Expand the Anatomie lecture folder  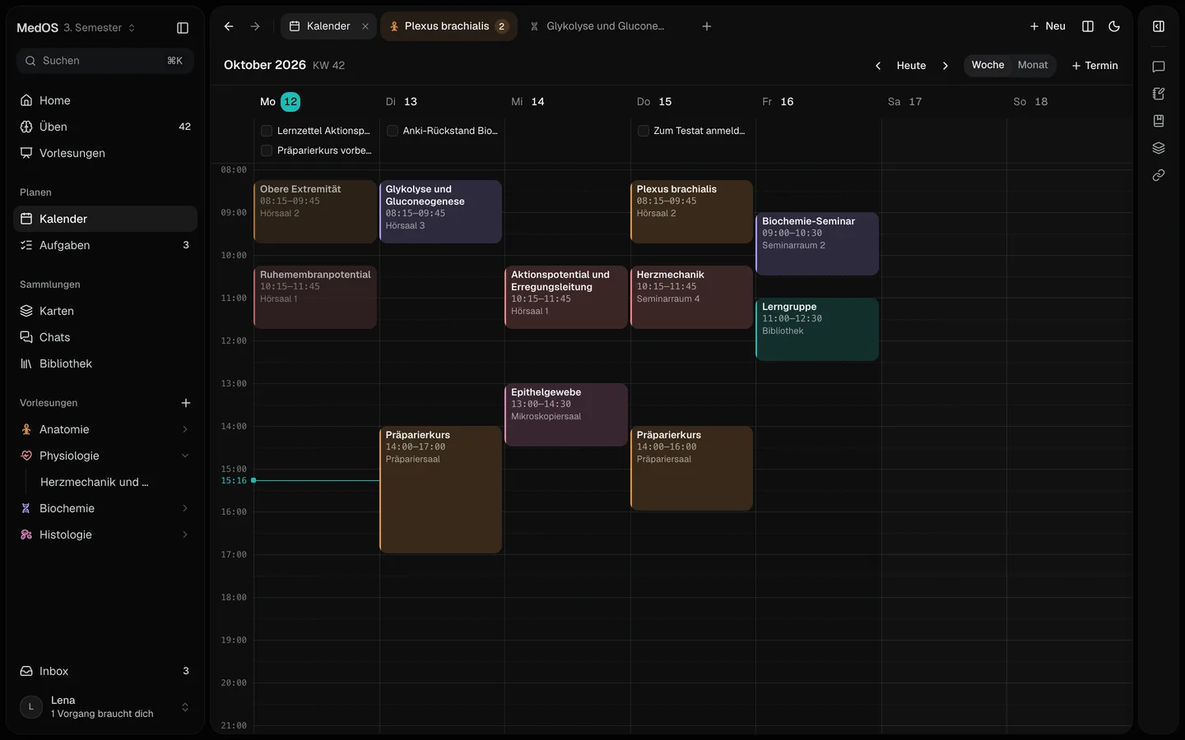pyautogui.click(x=184, y=429)
